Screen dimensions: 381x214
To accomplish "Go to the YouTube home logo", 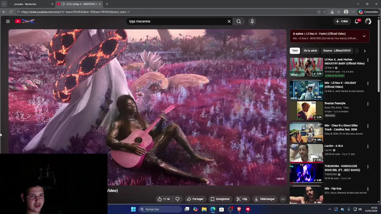I will pos(25,21).
